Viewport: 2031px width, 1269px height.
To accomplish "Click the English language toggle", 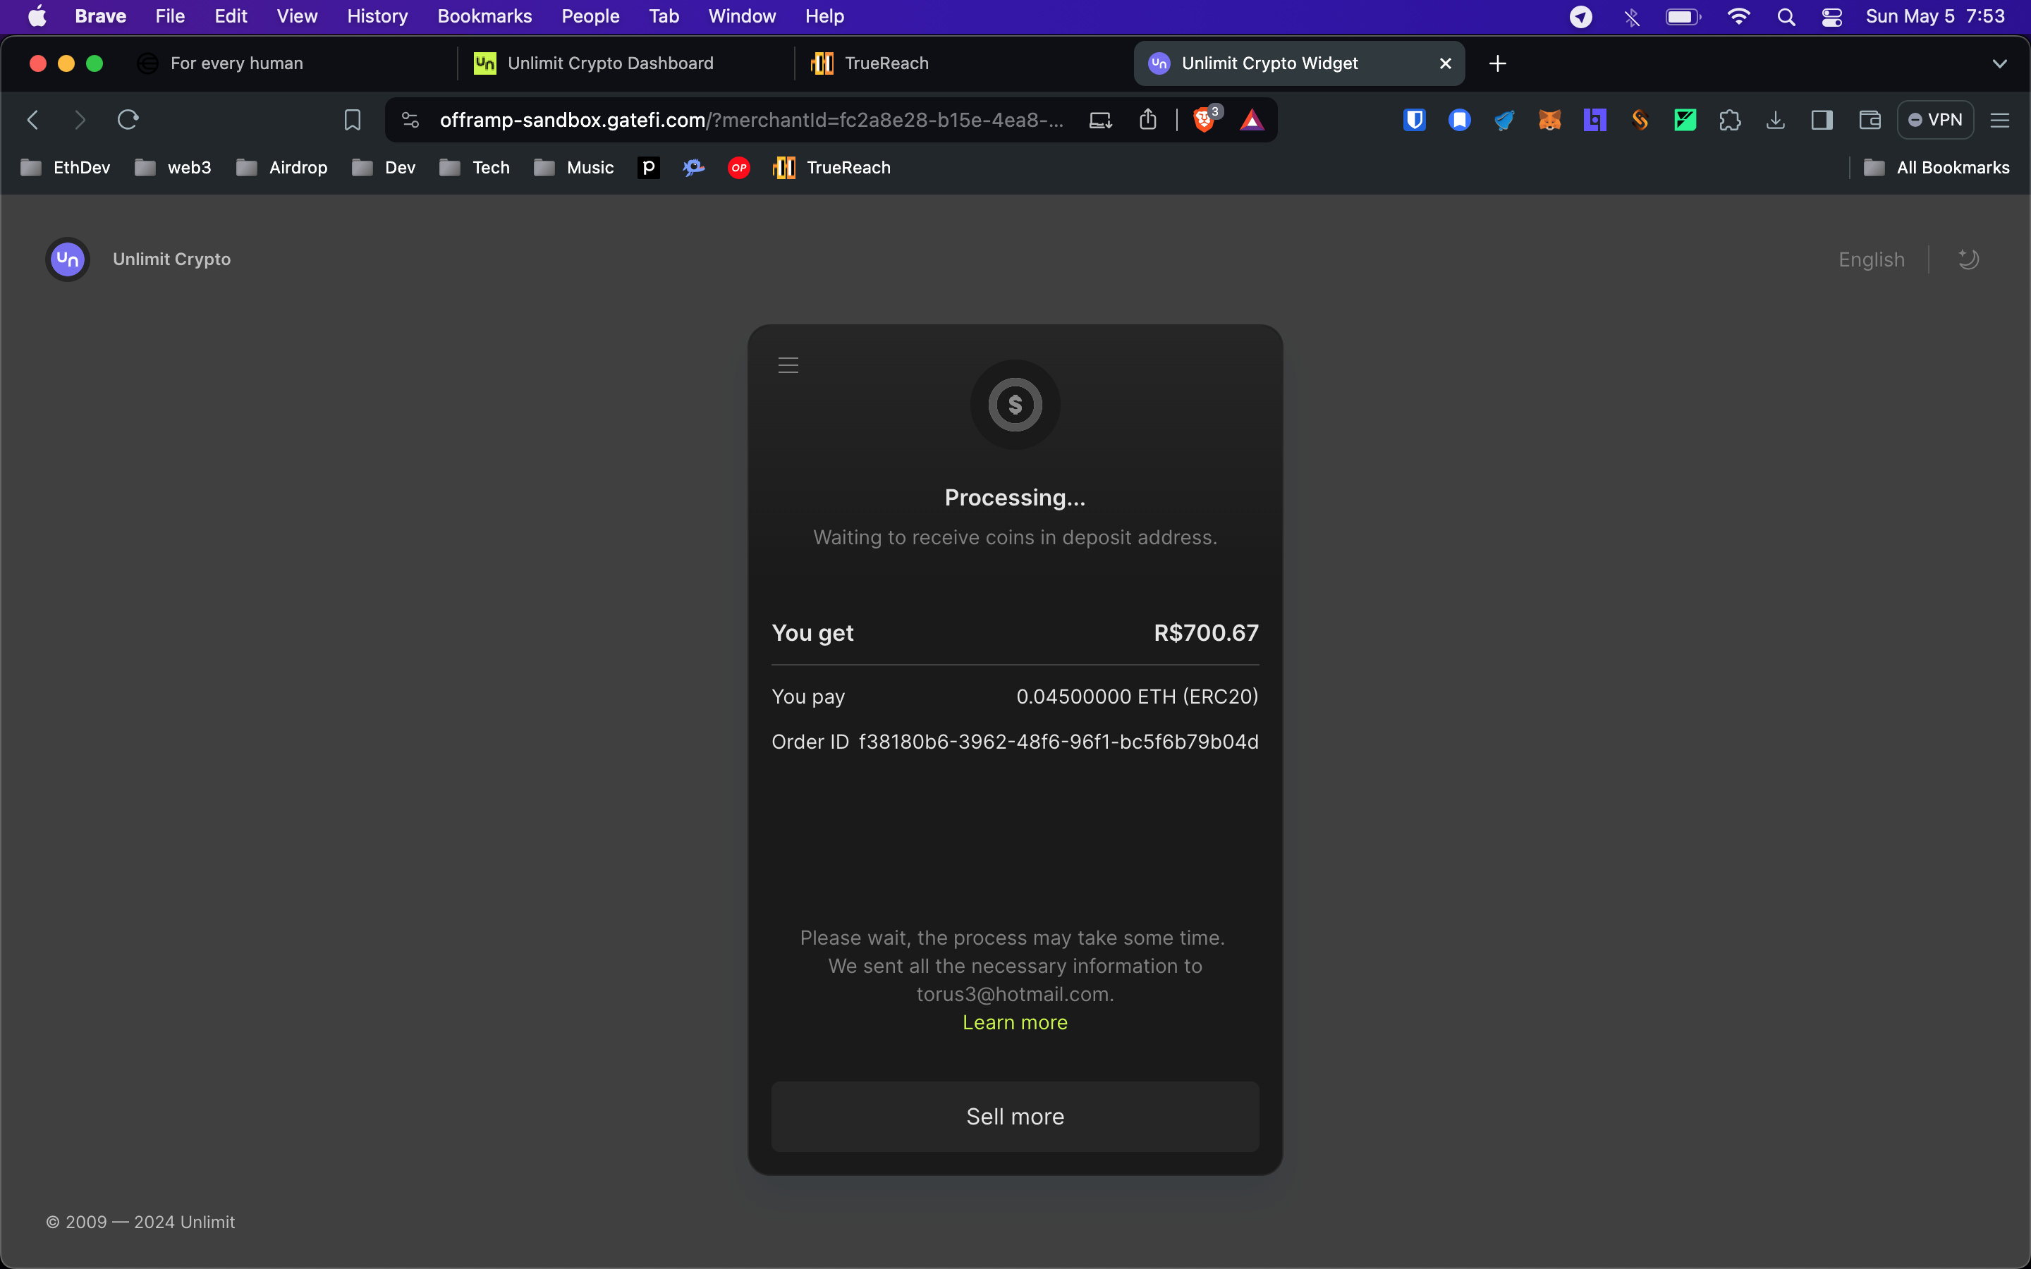I will (1873, 259).
